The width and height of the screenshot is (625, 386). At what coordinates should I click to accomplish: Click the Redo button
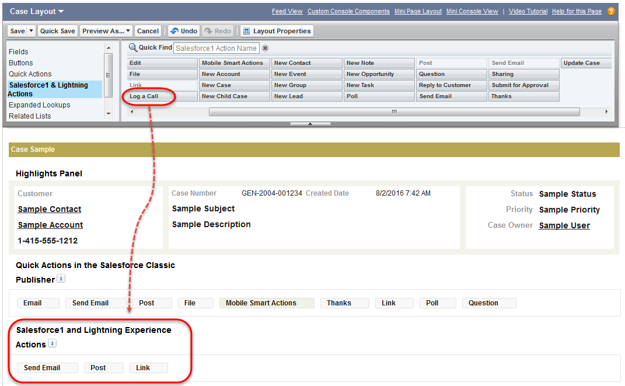click(x=218, y=31)
